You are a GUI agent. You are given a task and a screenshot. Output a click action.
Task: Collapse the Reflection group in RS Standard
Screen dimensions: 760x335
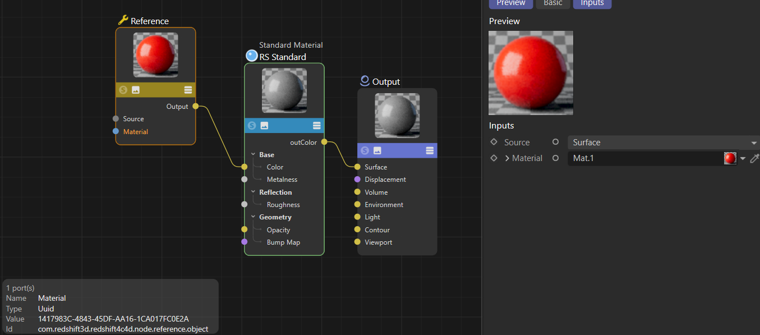(253, 192)
